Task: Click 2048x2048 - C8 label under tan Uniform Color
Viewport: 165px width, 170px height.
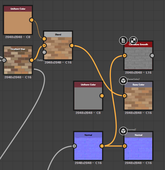Action: click(18, 37)
